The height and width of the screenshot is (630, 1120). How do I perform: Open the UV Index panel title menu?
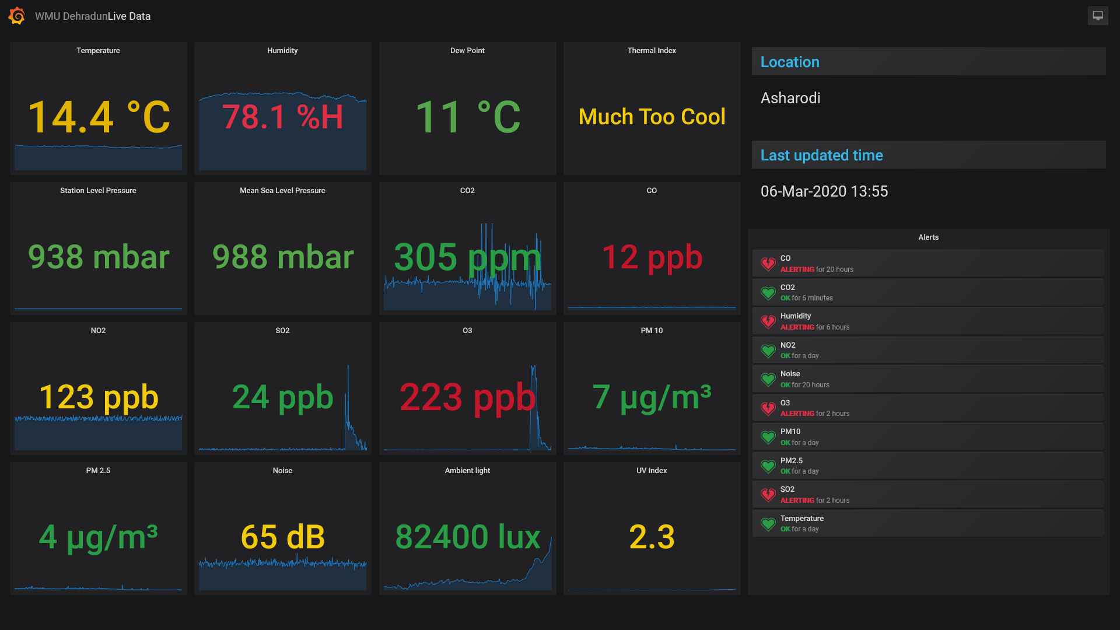(652, 471)
